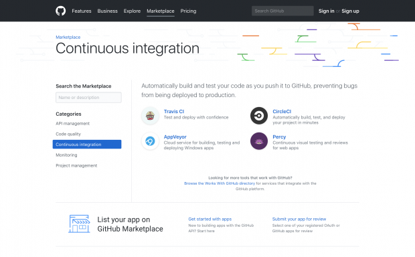Open the Features menu item
The image size is (415, 257).
[82, 11]
